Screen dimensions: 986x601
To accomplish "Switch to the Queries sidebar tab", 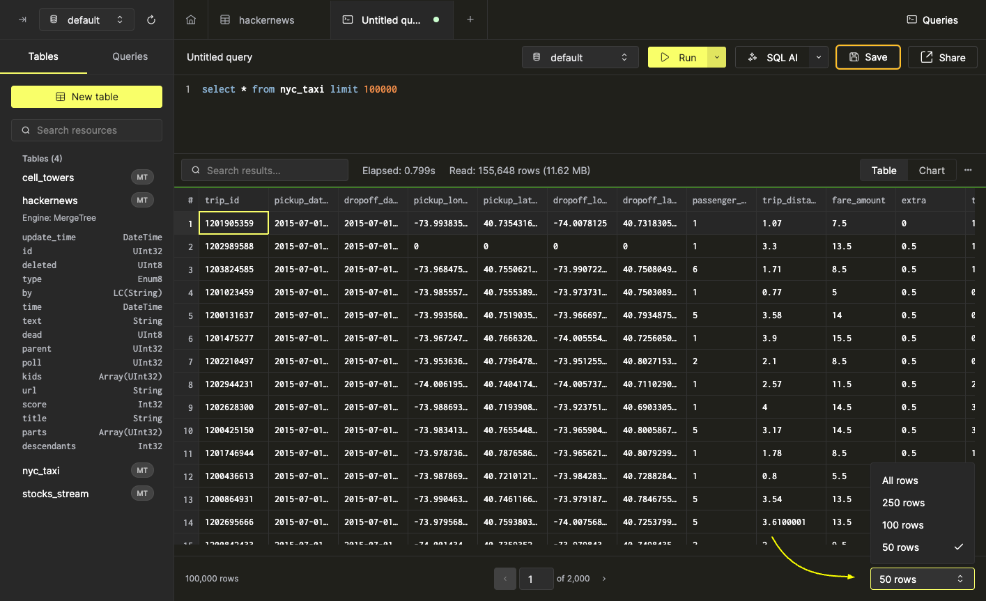I will 130,56.
